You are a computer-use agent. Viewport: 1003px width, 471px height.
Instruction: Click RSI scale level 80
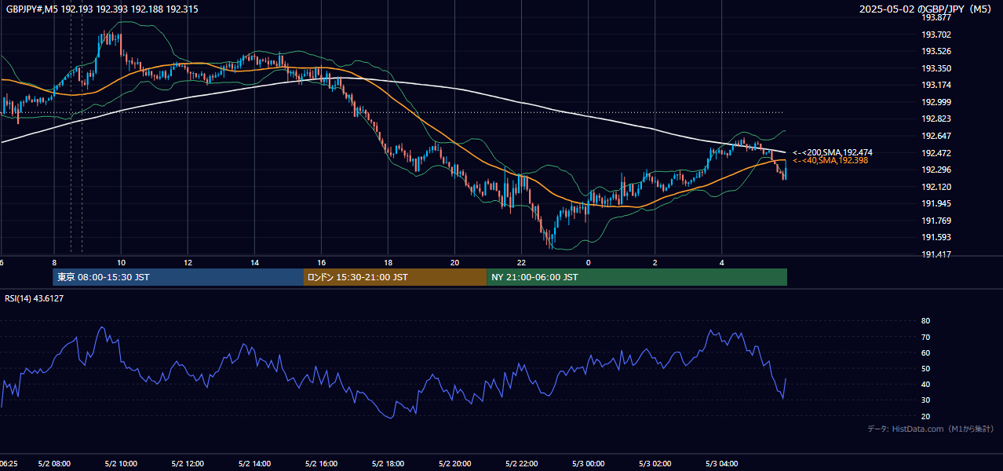click(925, 321)
